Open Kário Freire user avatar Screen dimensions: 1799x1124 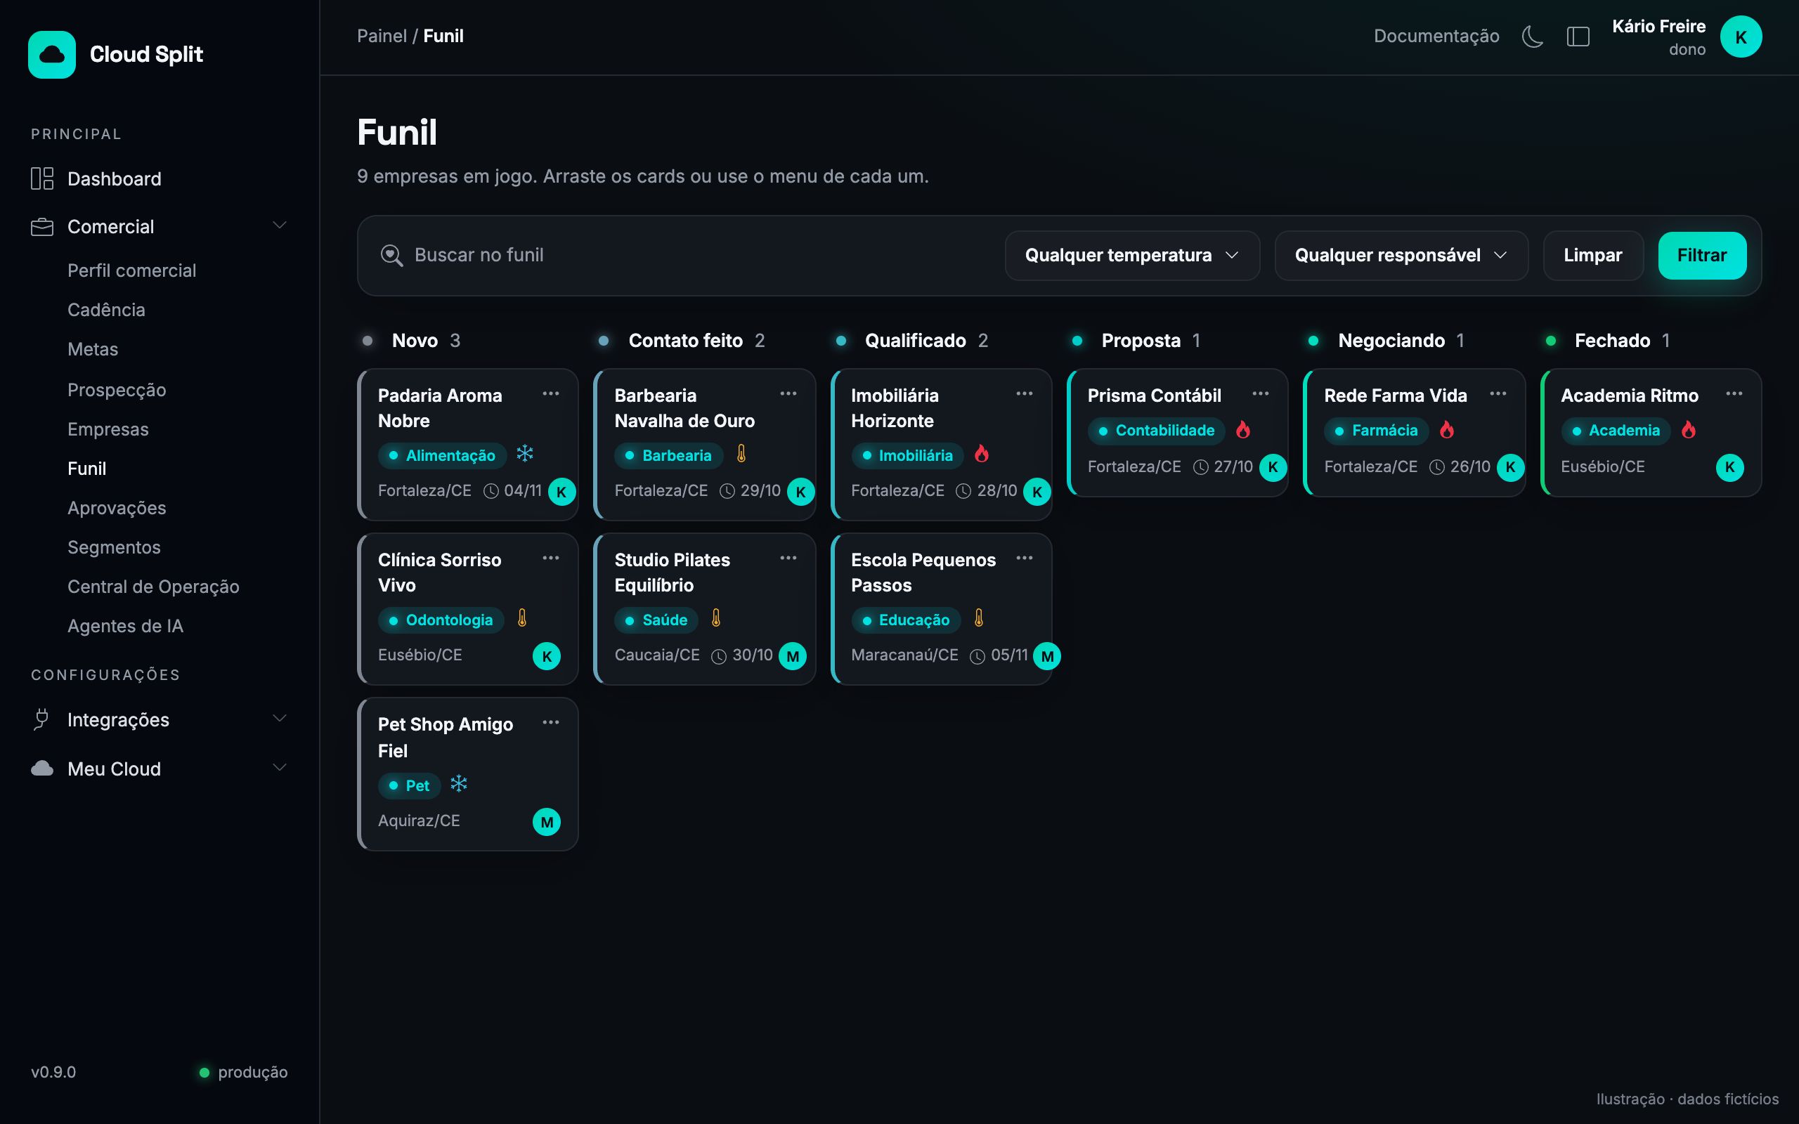point(1740,37)
